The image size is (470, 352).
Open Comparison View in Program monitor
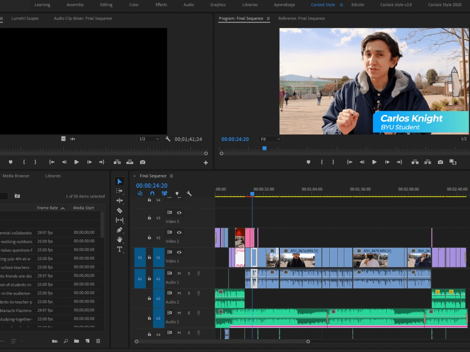point(453,162)
